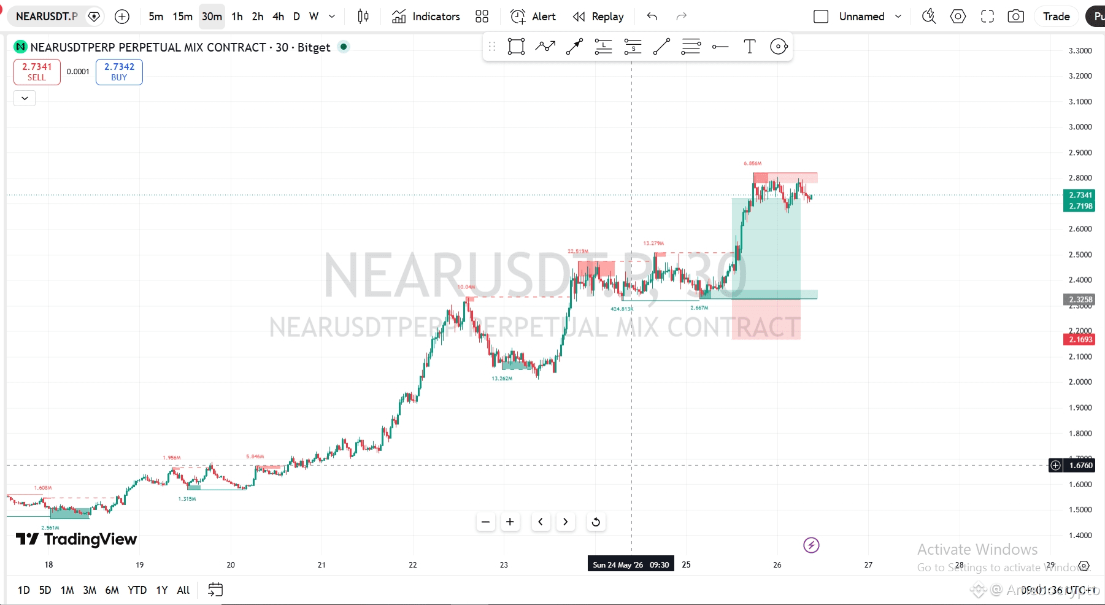Screen dimensions: 1105x605
Task: Start bar Replay mode
Action: coord(598,17)
